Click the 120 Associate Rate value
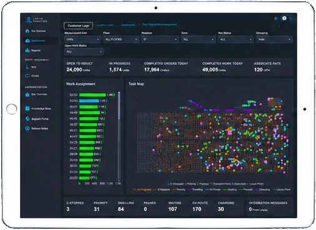316x230 pixels. (258, 70)
